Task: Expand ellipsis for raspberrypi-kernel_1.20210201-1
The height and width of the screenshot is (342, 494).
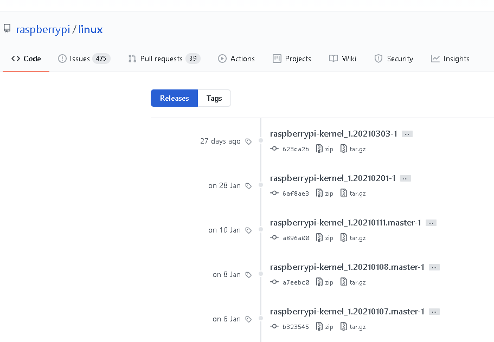Action: (406, 178)
